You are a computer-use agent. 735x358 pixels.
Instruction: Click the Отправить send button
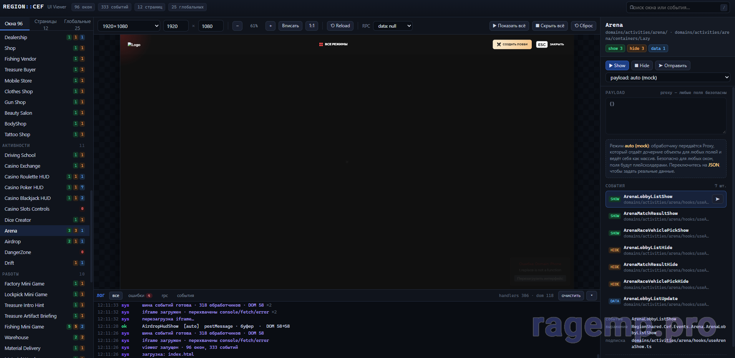673,66
